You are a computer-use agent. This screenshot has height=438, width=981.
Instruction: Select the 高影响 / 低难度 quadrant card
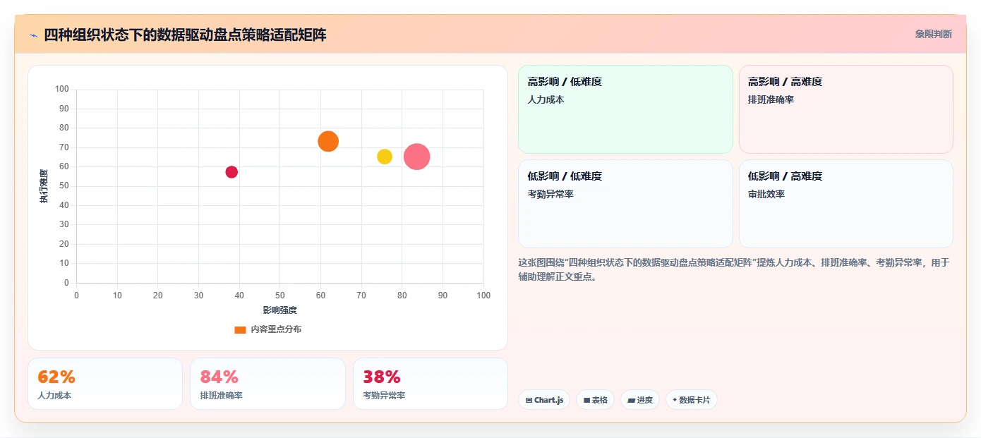tap(625, 109)
